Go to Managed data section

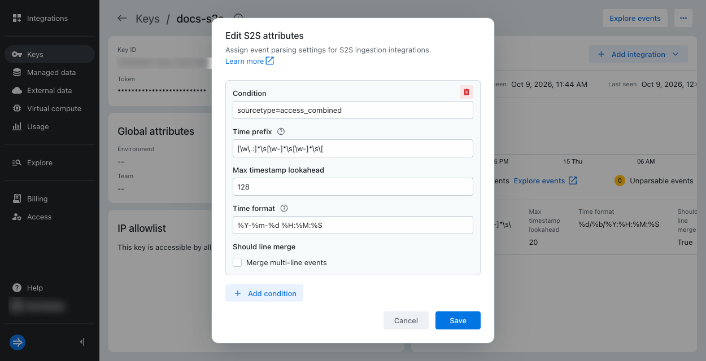50,72
